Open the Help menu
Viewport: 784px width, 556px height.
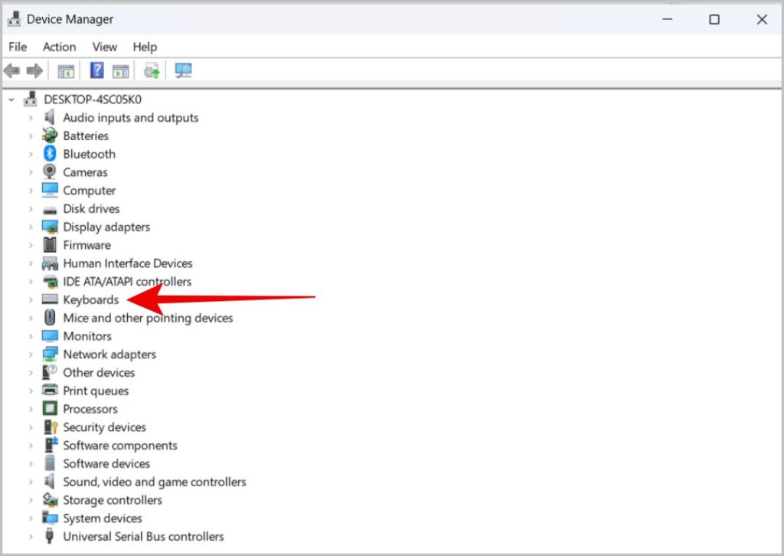(145, 47)
